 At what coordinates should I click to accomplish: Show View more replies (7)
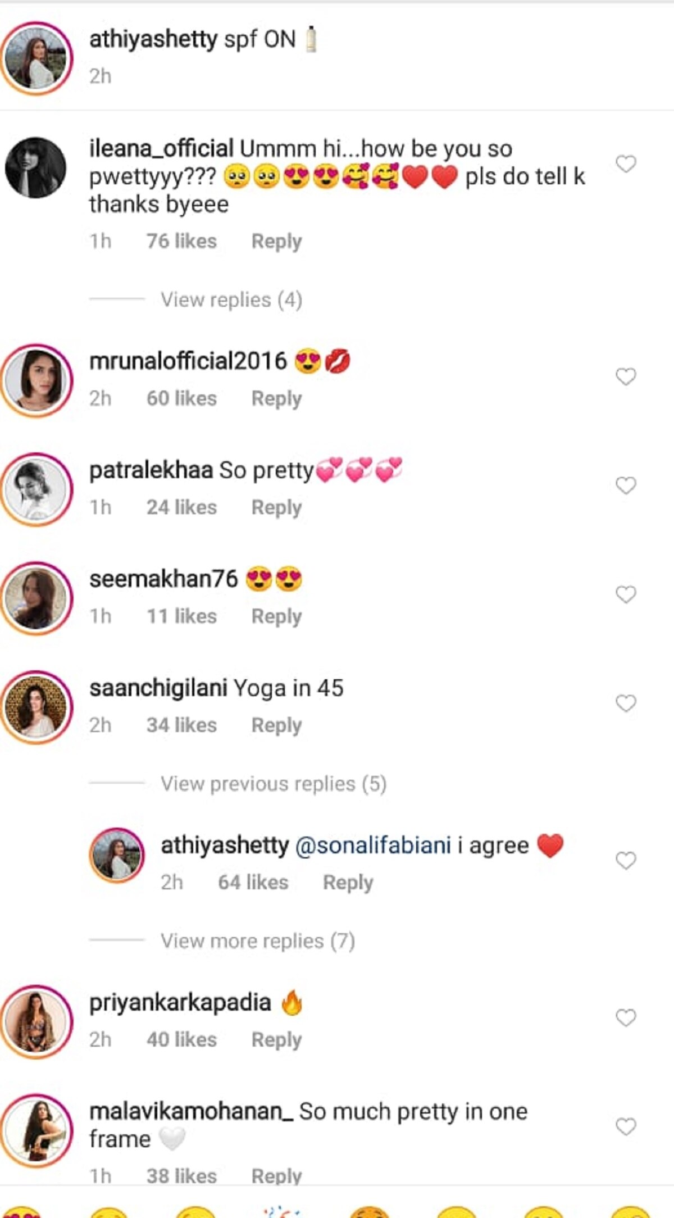pyautogui.click(x=258, y=941)
